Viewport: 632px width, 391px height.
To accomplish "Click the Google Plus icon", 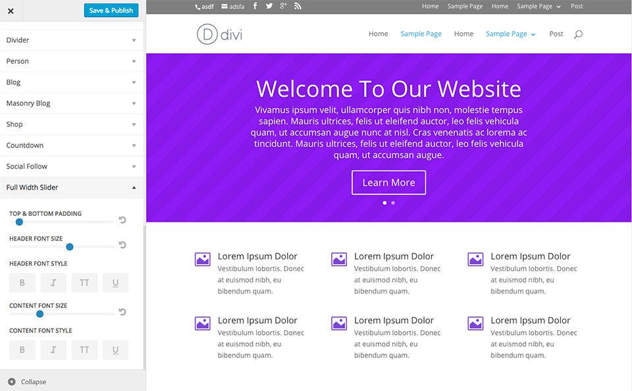I will [x=283, y=6].
